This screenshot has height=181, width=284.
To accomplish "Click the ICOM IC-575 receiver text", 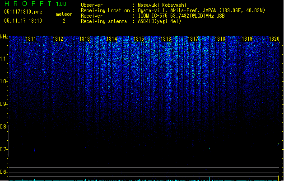I will point(181,16).
